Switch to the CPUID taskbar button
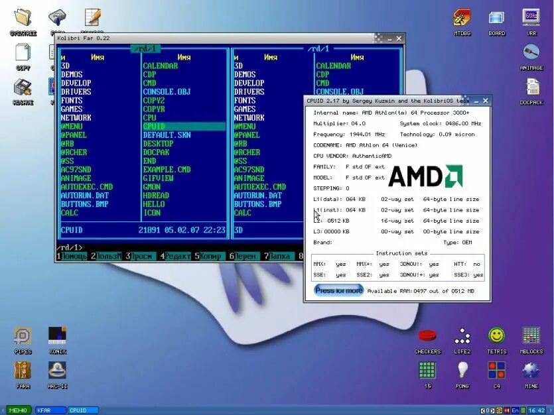554x415 pixels. (x=83, y=410)
